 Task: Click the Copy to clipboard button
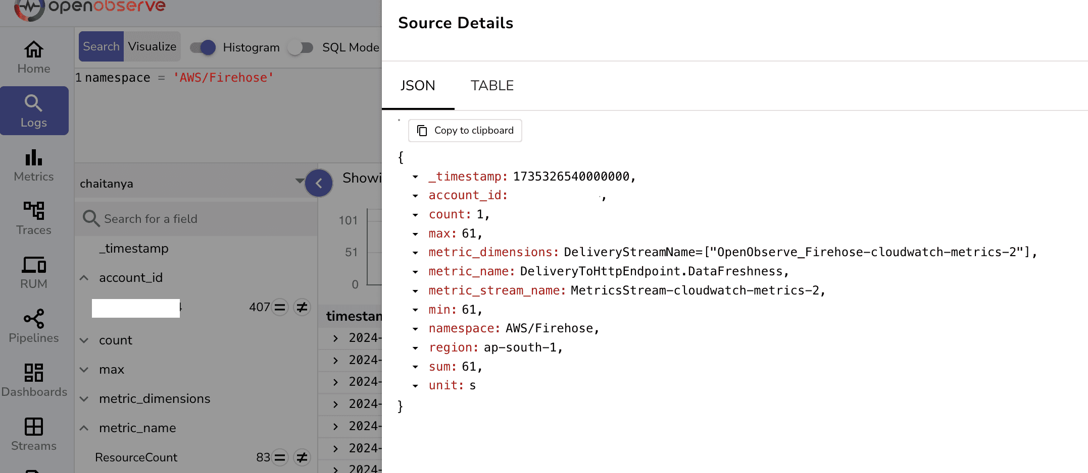(465, 131)
